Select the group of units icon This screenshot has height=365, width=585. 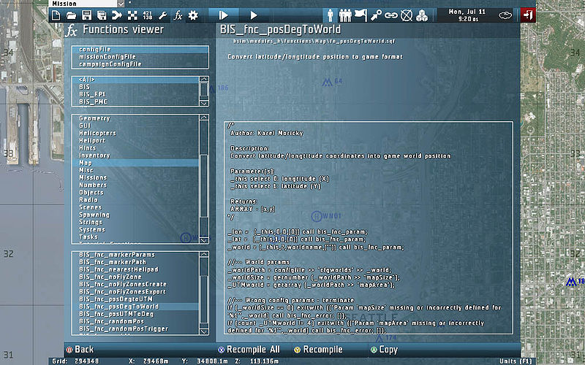tap(345, 15)
